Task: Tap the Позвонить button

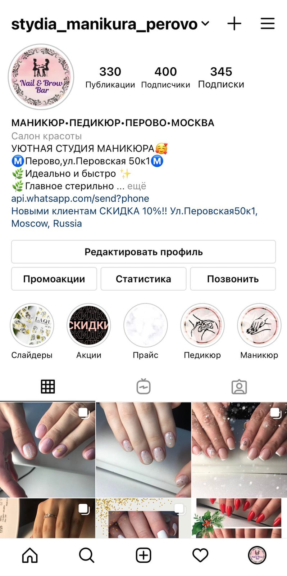Action: [x=233, y=279]
